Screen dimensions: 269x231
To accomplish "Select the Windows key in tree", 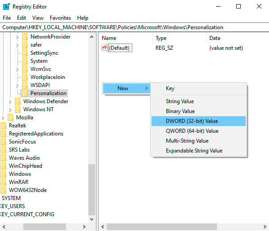I will point(20,174).
